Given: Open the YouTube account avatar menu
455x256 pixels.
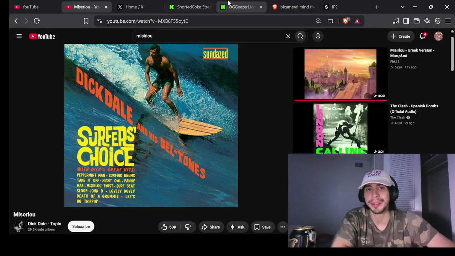Looking at the screenshot, I should (x=438, y=36).
